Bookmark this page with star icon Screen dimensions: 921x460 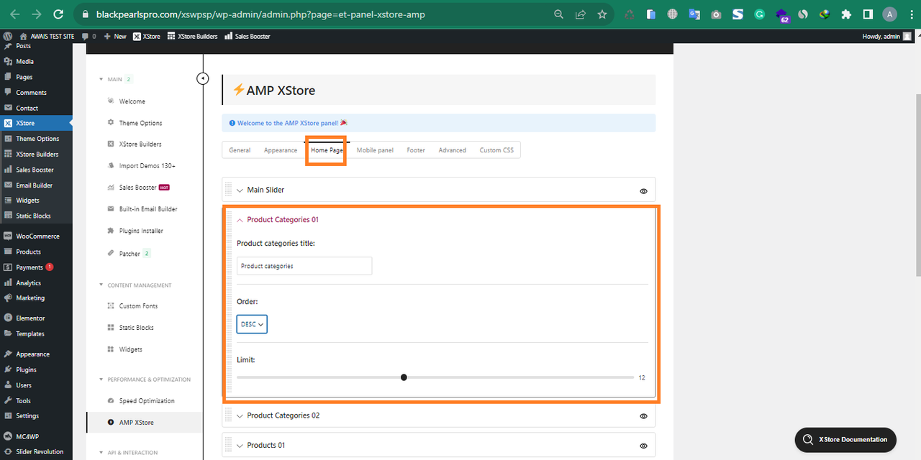[x=602, y=14]
